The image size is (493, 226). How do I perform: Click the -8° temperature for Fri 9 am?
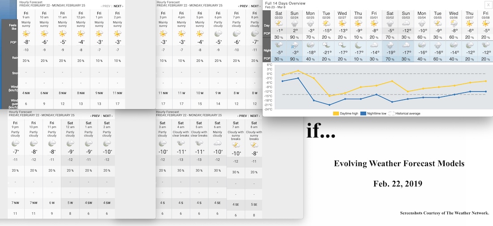coord(26,42)
